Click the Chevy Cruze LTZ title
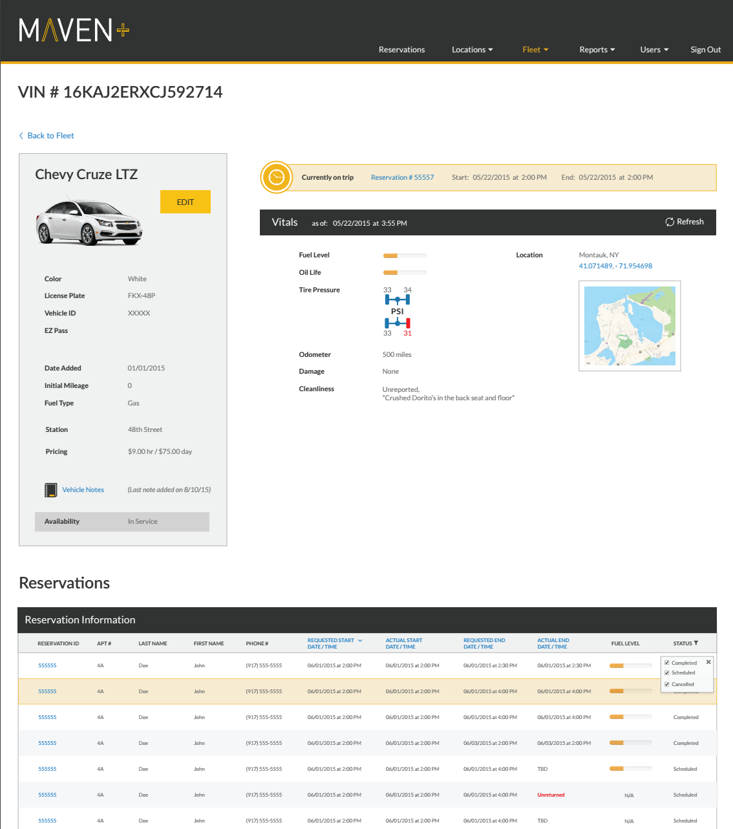 [x=87, y=175]
